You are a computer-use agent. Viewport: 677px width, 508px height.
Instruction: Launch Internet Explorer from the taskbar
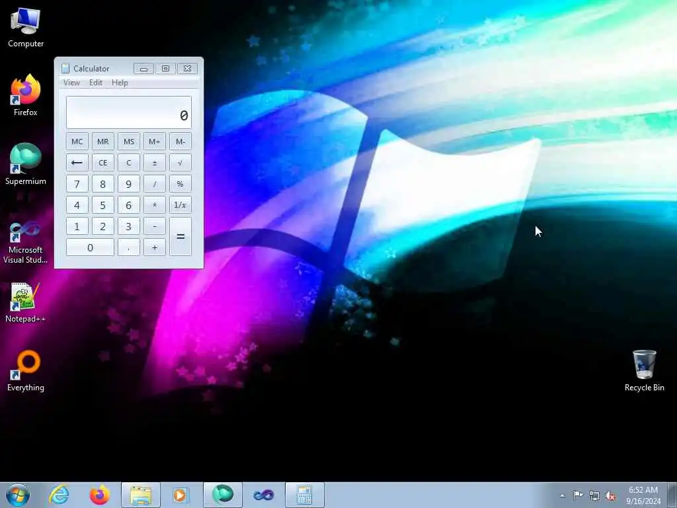coord(59,495)
